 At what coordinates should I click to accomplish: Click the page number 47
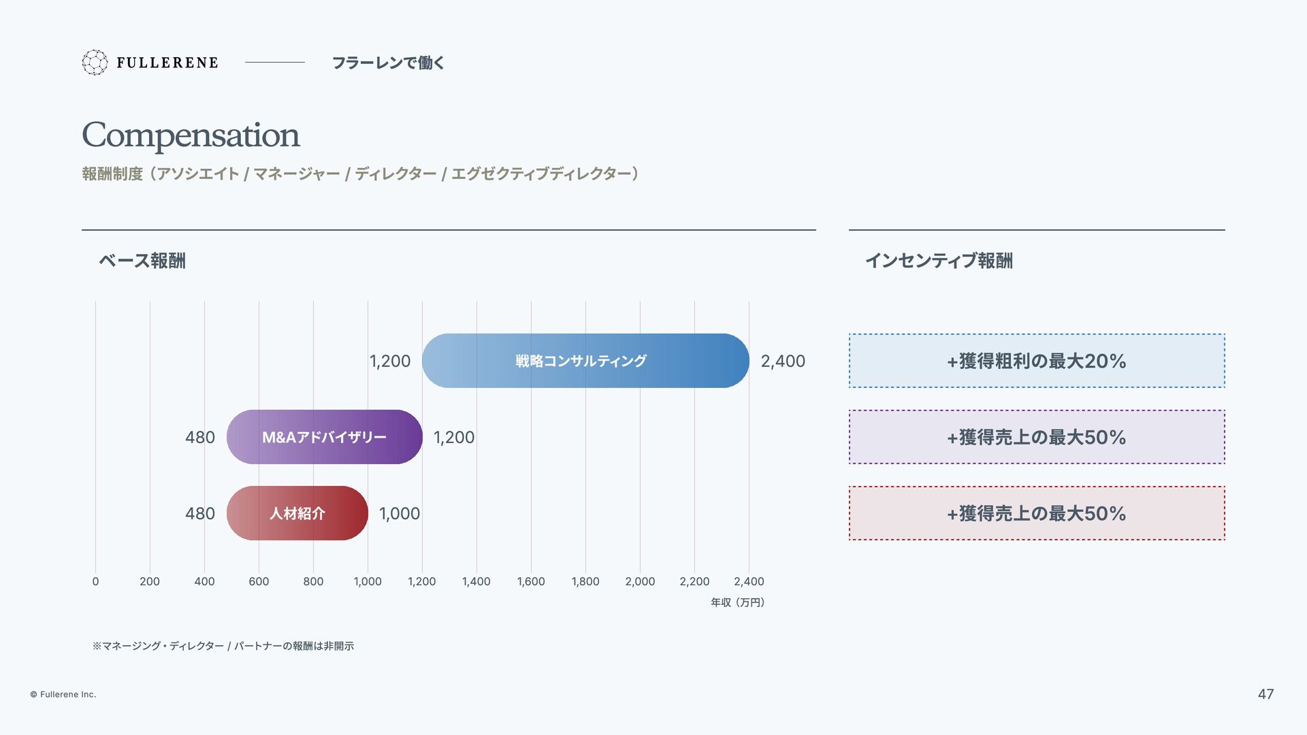[x=1265, y=694]
